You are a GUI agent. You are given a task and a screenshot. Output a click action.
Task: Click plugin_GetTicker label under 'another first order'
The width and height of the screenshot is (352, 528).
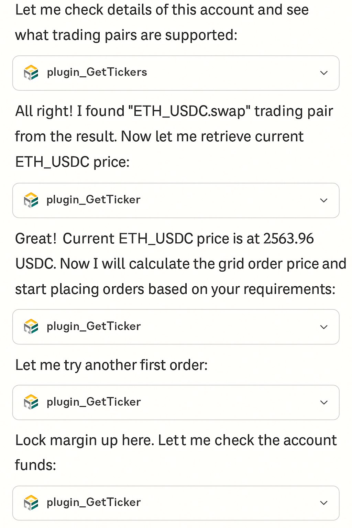point(93,402)
